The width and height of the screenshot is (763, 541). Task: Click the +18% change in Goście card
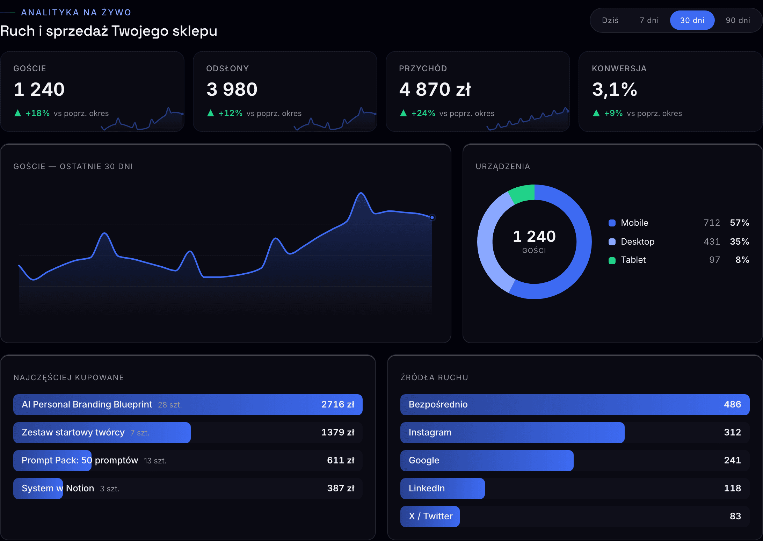(x=38, y=113)
